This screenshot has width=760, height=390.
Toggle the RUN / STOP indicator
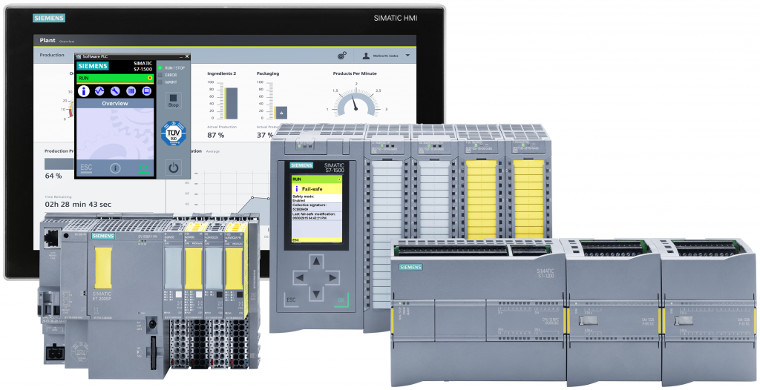[160, 67]
